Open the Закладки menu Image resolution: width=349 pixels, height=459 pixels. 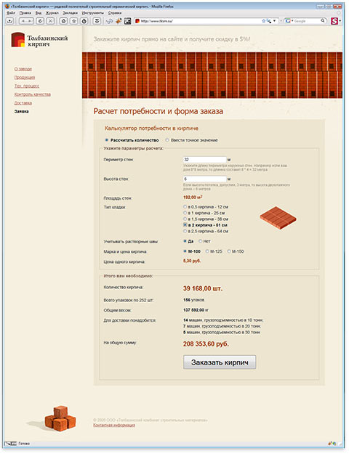pyautogui.click(x=70, y=13)
